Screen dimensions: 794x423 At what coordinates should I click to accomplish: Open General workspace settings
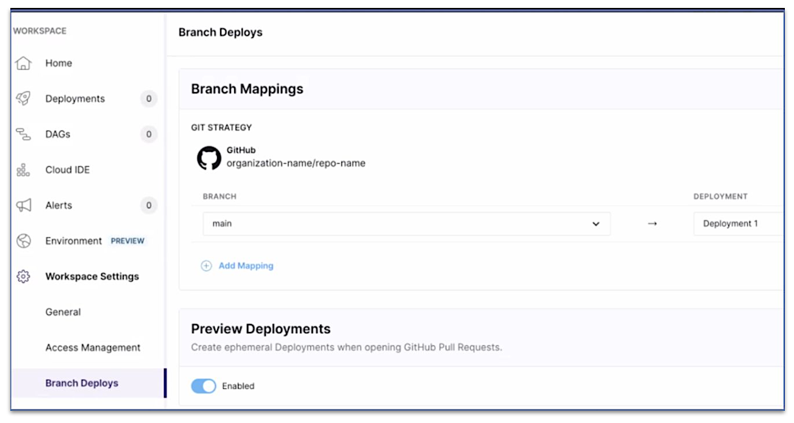pos(63,312)
